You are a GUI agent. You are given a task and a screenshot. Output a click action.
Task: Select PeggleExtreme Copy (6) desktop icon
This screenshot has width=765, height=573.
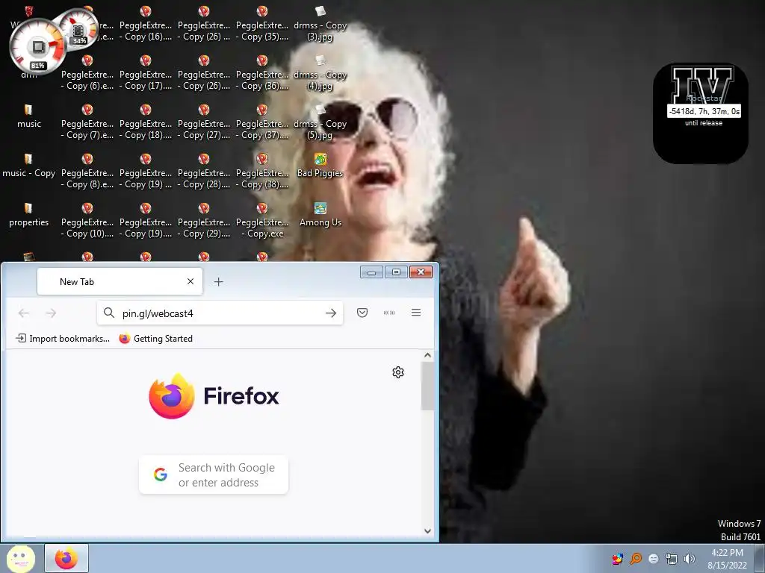(x=87, y=72)
